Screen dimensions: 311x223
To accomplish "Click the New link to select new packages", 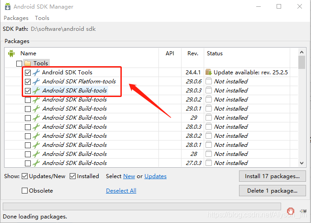I will (x=129, y=176).
